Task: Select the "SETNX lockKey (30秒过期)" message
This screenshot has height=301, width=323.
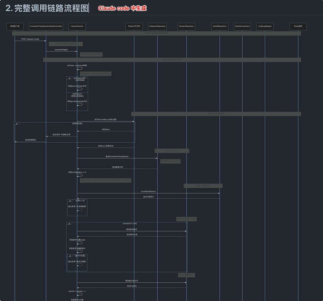Action: pyautogui.click(x=106, y=119)
